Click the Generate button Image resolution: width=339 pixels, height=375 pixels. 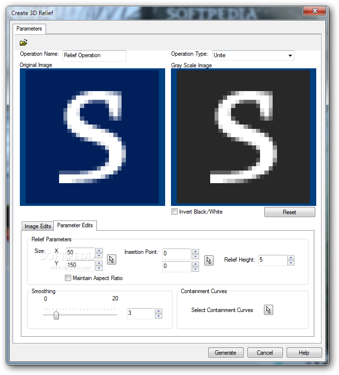click(226, 353)
